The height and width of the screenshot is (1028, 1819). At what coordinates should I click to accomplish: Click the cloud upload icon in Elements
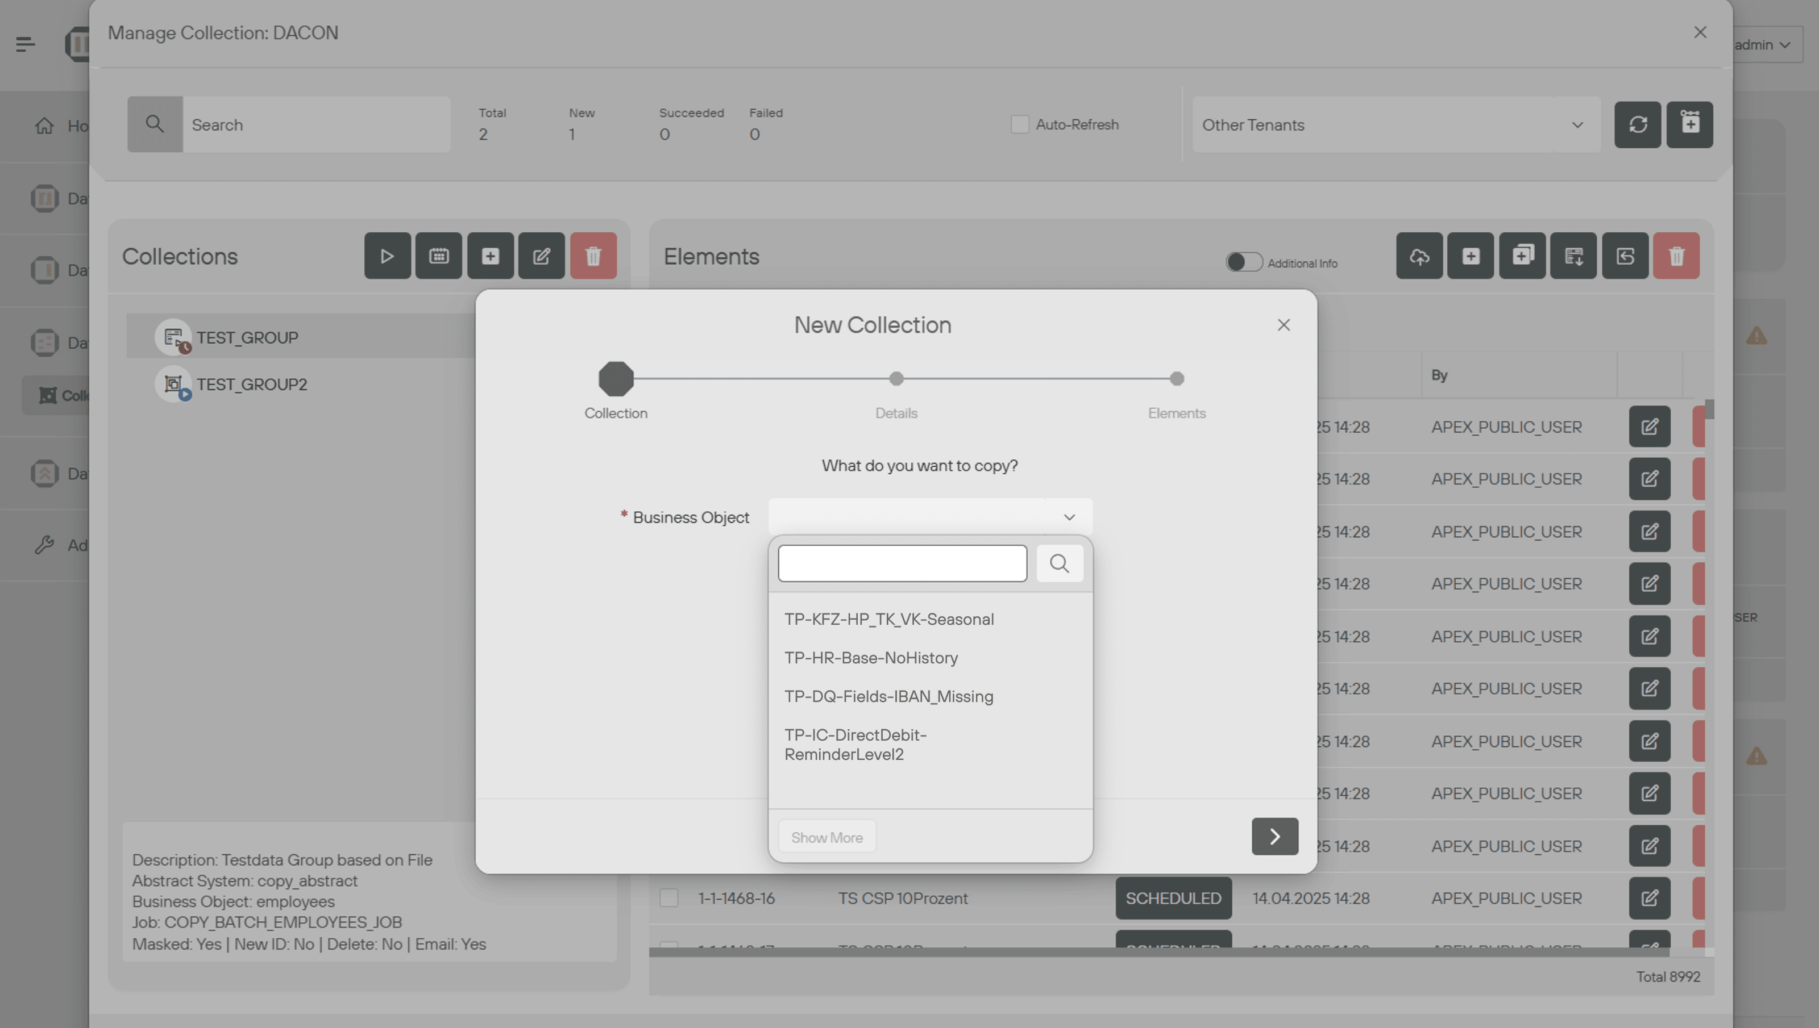click(1419, 256)
